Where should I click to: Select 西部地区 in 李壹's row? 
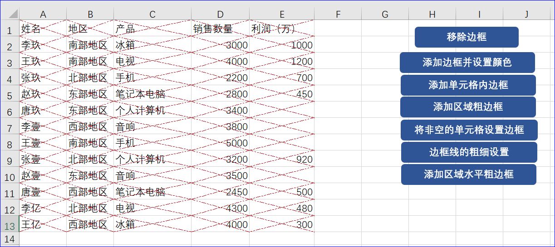(90, 126)
